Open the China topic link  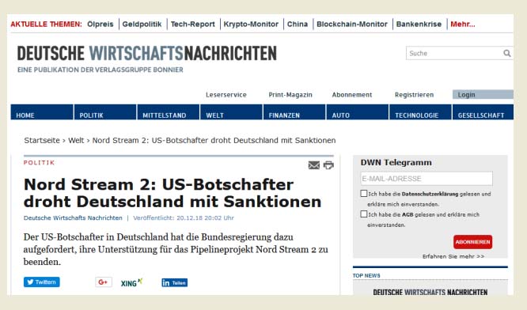(x=298, y=25)
